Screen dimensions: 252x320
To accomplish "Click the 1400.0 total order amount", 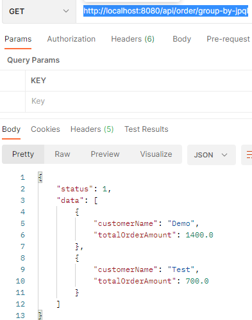I will pos(199,235).
